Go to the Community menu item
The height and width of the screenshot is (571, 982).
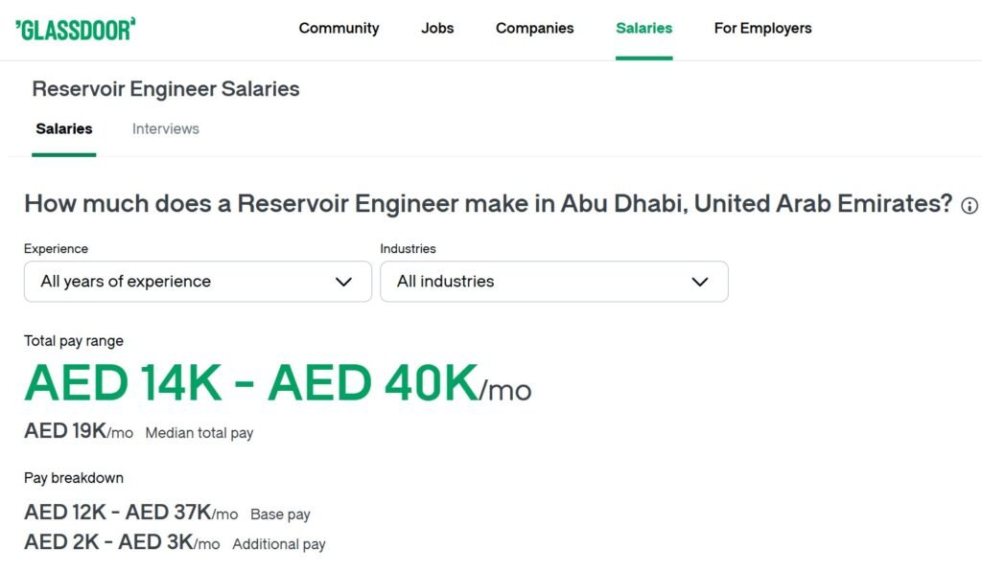pyautogui.click(x=339, y=28)
